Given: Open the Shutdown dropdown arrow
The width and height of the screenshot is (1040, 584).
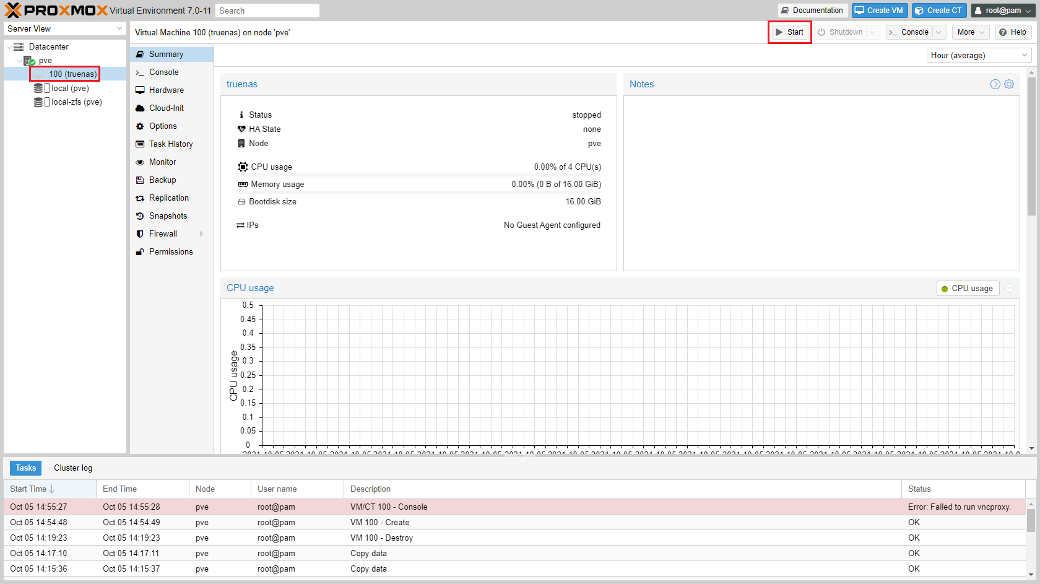Looking at the screenshot, I should point(872,32).
